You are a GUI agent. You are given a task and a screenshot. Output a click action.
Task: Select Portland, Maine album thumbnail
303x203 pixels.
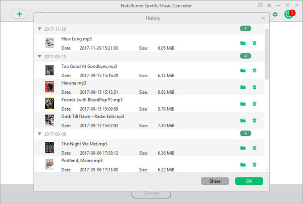pos(49,164)
